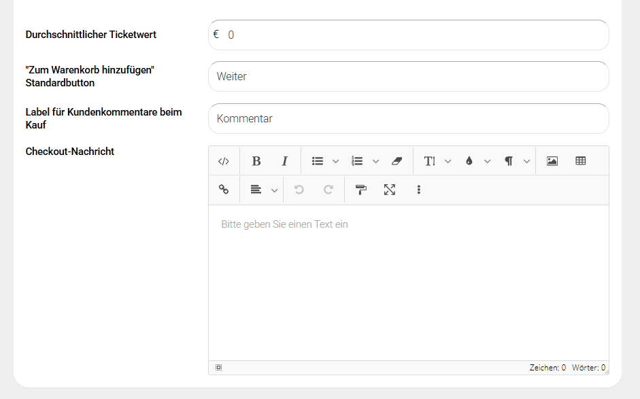Expand the numbered list style dropdown
Image resolution: width=640 pixels, height=399 pixels.
click(x=375, y=161)
